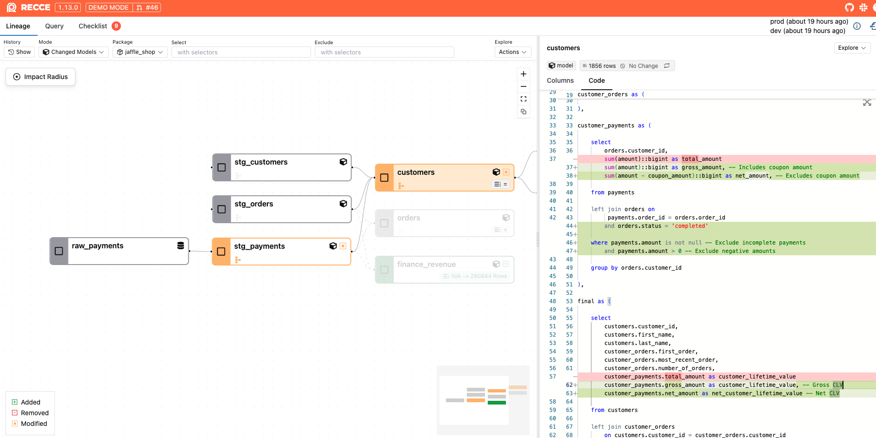Zoom out on lineage graph

[x=524, y=86]
